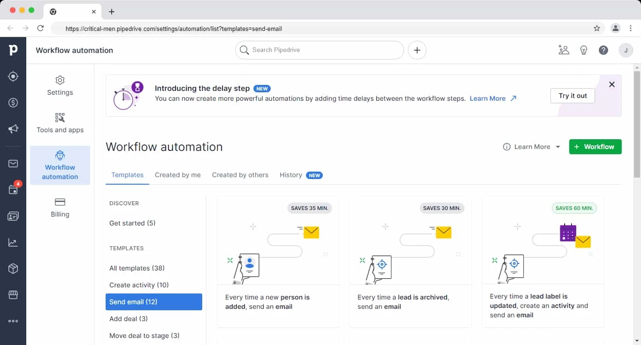Open Products box icon in sidebar
The image size is (641, 345).
(13, 269)
